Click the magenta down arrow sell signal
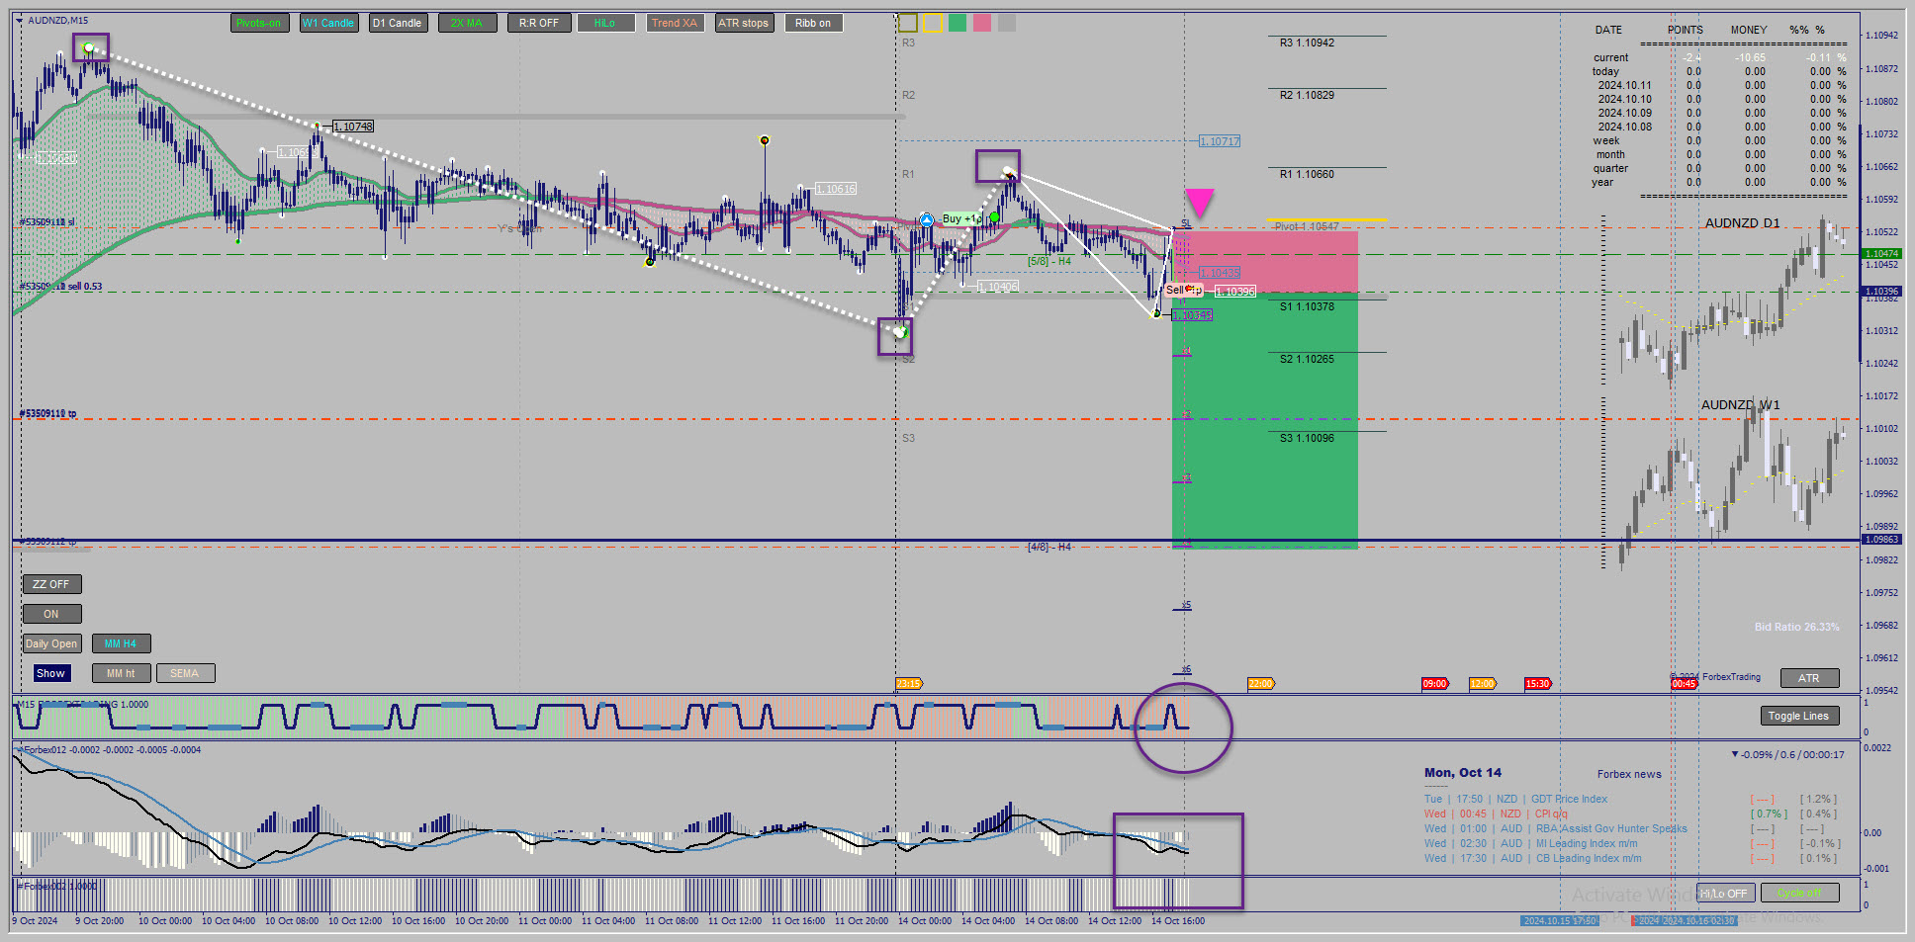 coord(1199,203)
